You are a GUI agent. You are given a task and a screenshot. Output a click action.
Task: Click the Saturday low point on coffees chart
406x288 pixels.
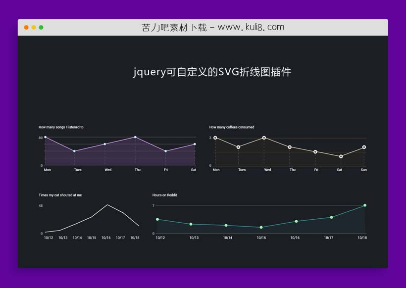(340, 156)
